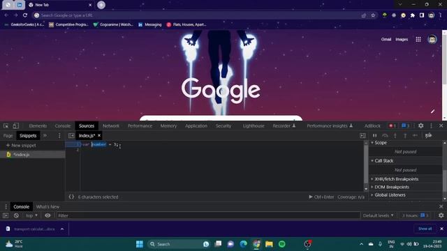447x251 pixels.
Task: Click Step out of current function
Action: (405, 136)
